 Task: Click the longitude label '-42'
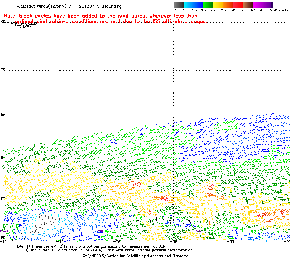point(60,242)
